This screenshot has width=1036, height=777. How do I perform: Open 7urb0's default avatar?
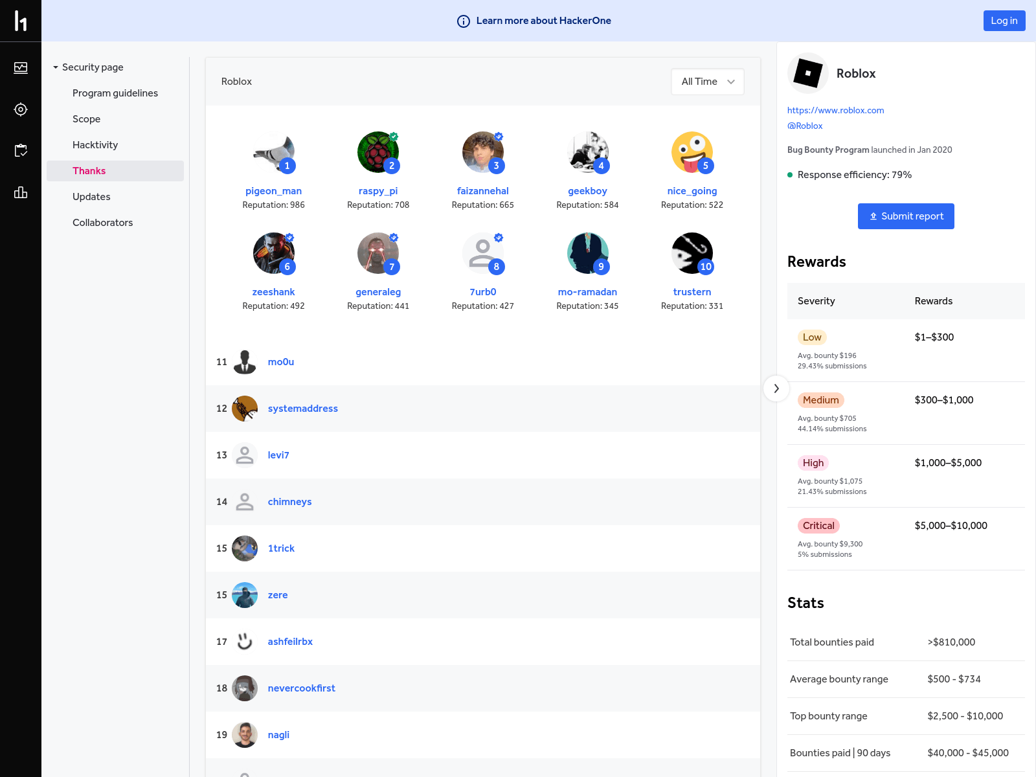pyautogui.click(x=483, y=253)
